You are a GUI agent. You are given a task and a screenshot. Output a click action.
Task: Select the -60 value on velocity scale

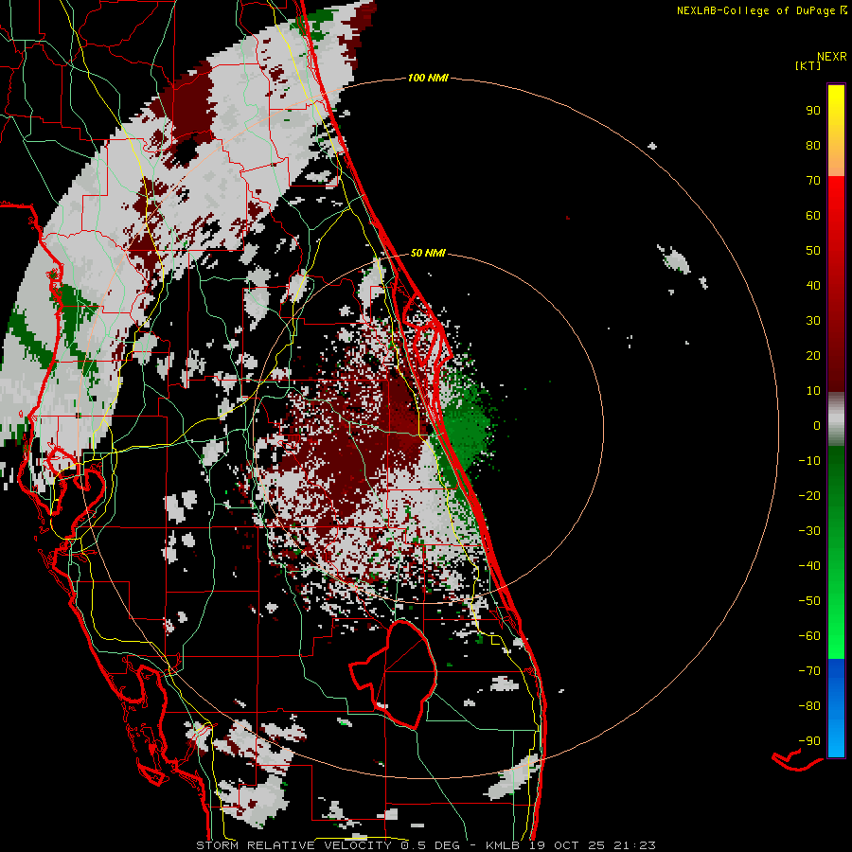click(809, 636)
